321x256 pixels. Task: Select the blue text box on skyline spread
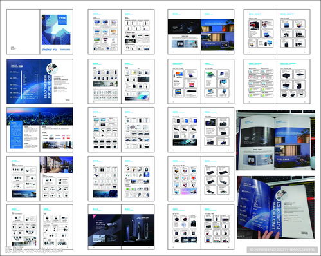tap(16, 134)
